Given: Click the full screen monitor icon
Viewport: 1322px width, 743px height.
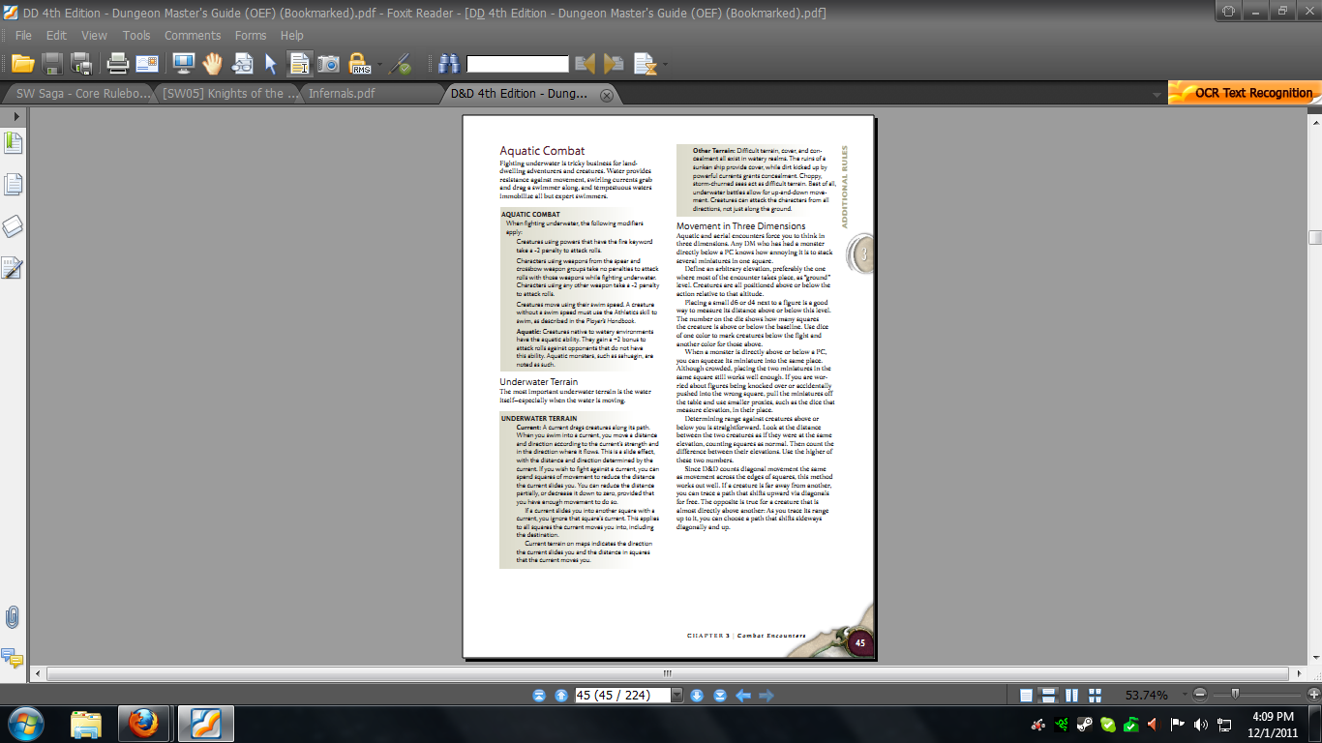Looking at the screenshot, I should (183, 64).
